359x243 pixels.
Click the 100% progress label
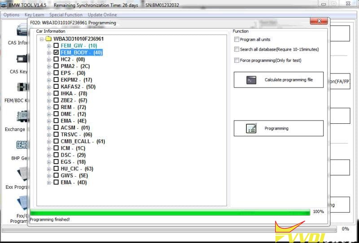point(318,212)
